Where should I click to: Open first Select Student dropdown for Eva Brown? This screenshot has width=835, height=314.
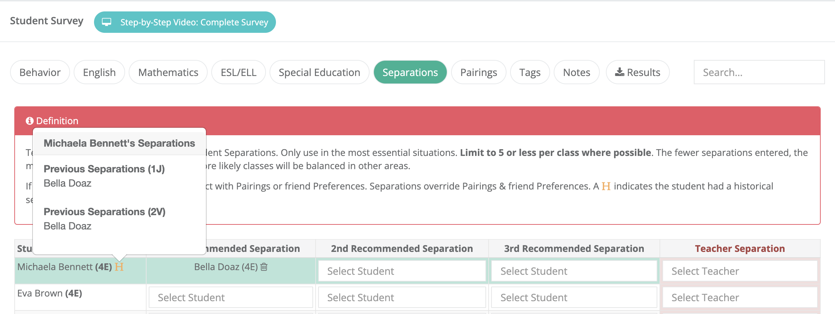tap(231, 298)
